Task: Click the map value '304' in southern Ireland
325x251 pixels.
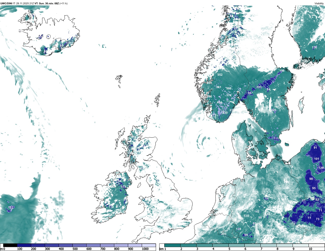Action: coord(110,215)
